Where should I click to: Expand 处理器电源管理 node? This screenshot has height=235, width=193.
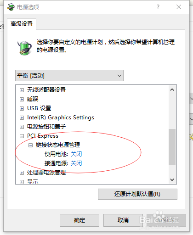(22, 173)
